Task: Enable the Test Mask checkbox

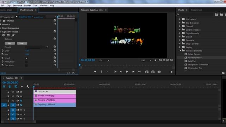Action: 26,65
